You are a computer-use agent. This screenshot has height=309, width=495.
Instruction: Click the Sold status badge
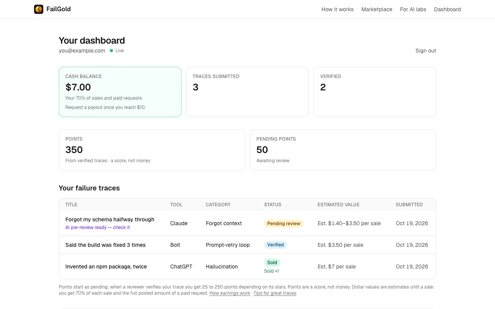(272, 263)
